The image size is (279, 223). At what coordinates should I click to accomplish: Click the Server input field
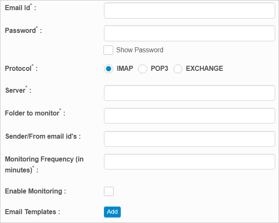[x=189, y=93]
